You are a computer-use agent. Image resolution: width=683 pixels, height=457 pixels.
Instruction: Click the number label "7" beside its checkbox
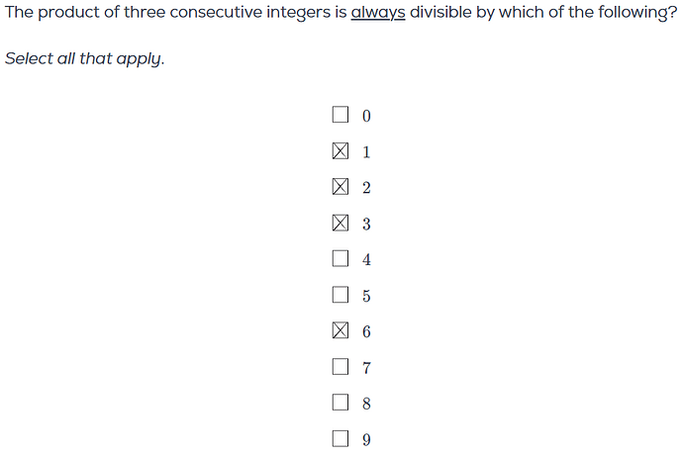tap(366, 368)
